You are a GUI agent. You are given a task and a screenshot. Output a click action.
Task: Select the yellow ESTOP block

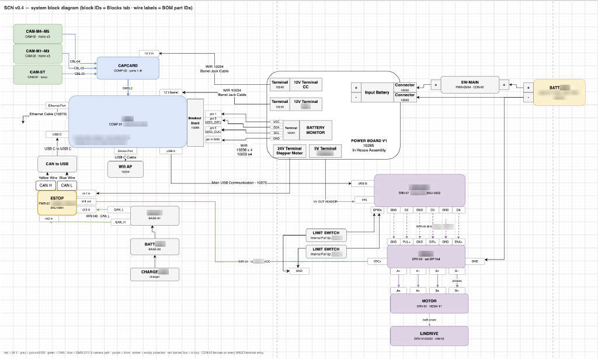[x=57, y=203]
